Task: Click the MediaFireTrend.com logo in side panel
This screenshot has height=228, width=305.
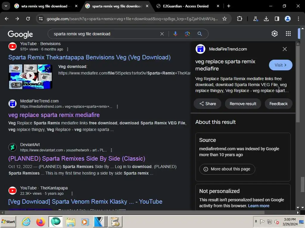Action: click(x=200, y=49)
